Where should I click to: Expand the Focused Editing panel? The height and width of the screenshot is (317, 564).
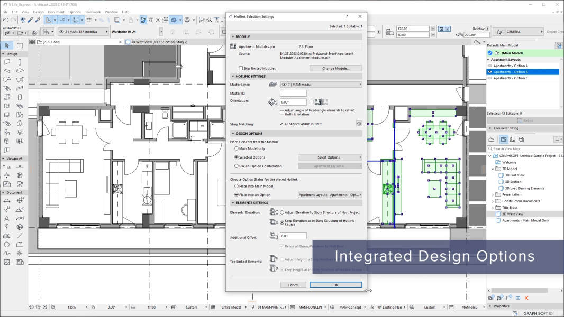[490, 128]
